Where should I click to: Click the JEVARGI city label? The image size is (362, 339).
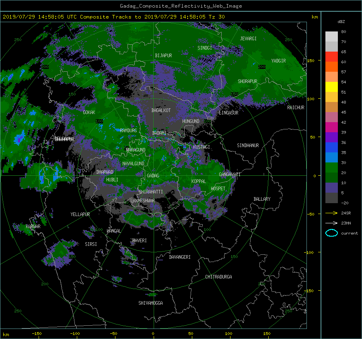[248, 39]
